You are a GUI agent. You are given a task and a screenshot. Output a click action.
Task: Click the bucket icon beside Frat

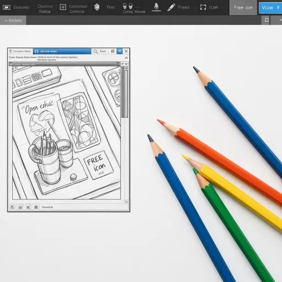click(97, 7)
